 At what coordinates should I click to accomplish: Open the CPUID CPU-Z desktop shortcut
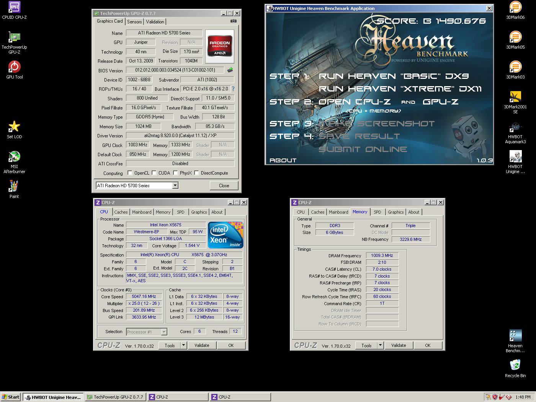(x=14, y=10)
